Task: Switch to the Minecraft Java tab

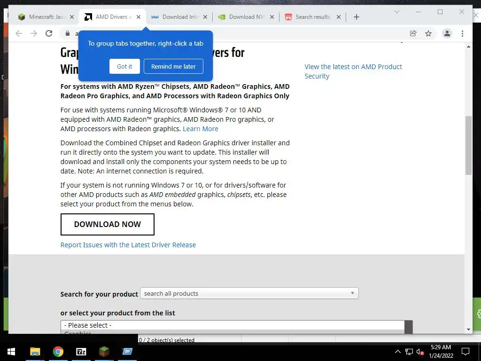Action: click(x=46, y=17)
